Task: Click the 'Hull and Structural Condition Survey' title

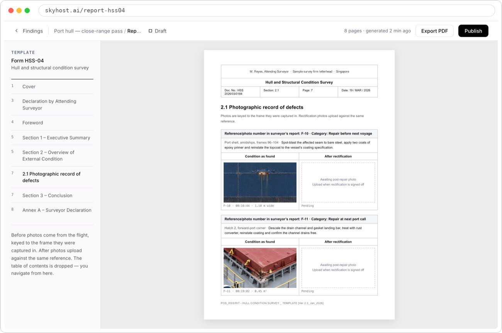Action: (299, 82)
